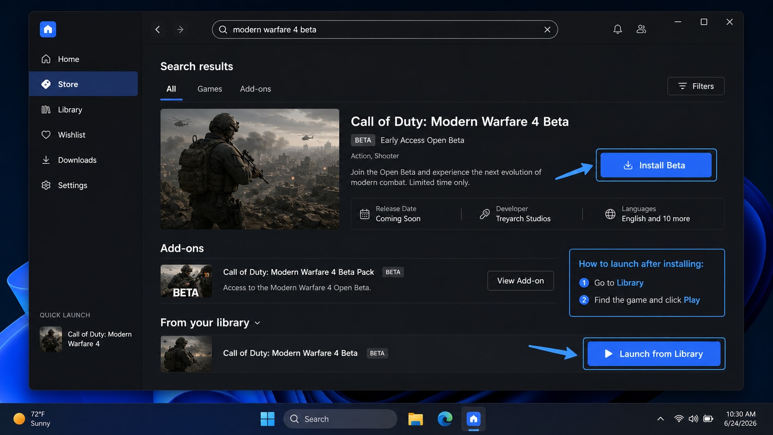Collapse the From your library section chevron
Image resolution: width=773 pixels, height=435 pixels.
click(x=258, y=323)
